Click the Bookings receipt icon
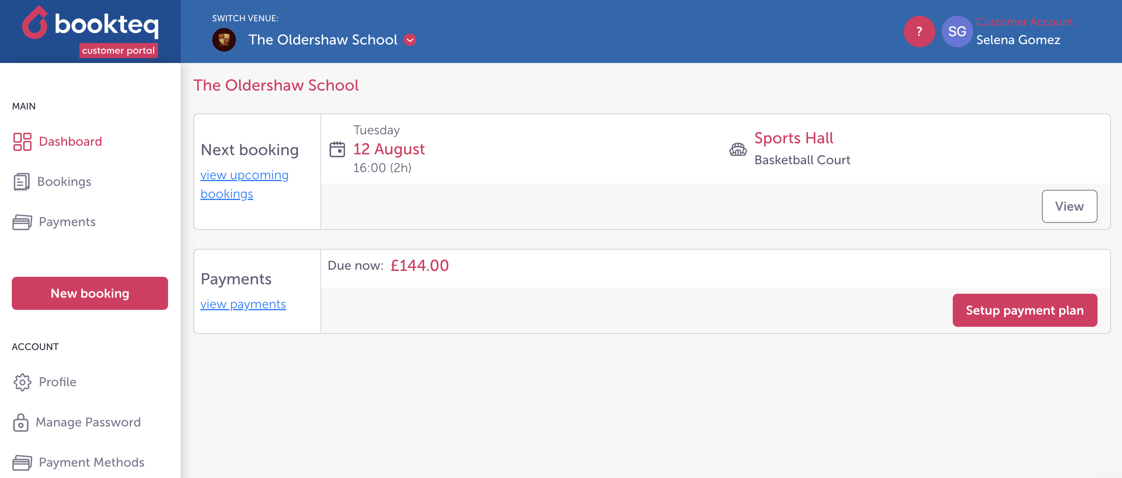 pyautogui.click(x=21, y=182)
